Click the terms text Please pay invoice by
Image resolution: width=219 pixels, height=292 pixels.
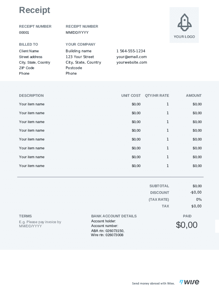pos(40,222)
